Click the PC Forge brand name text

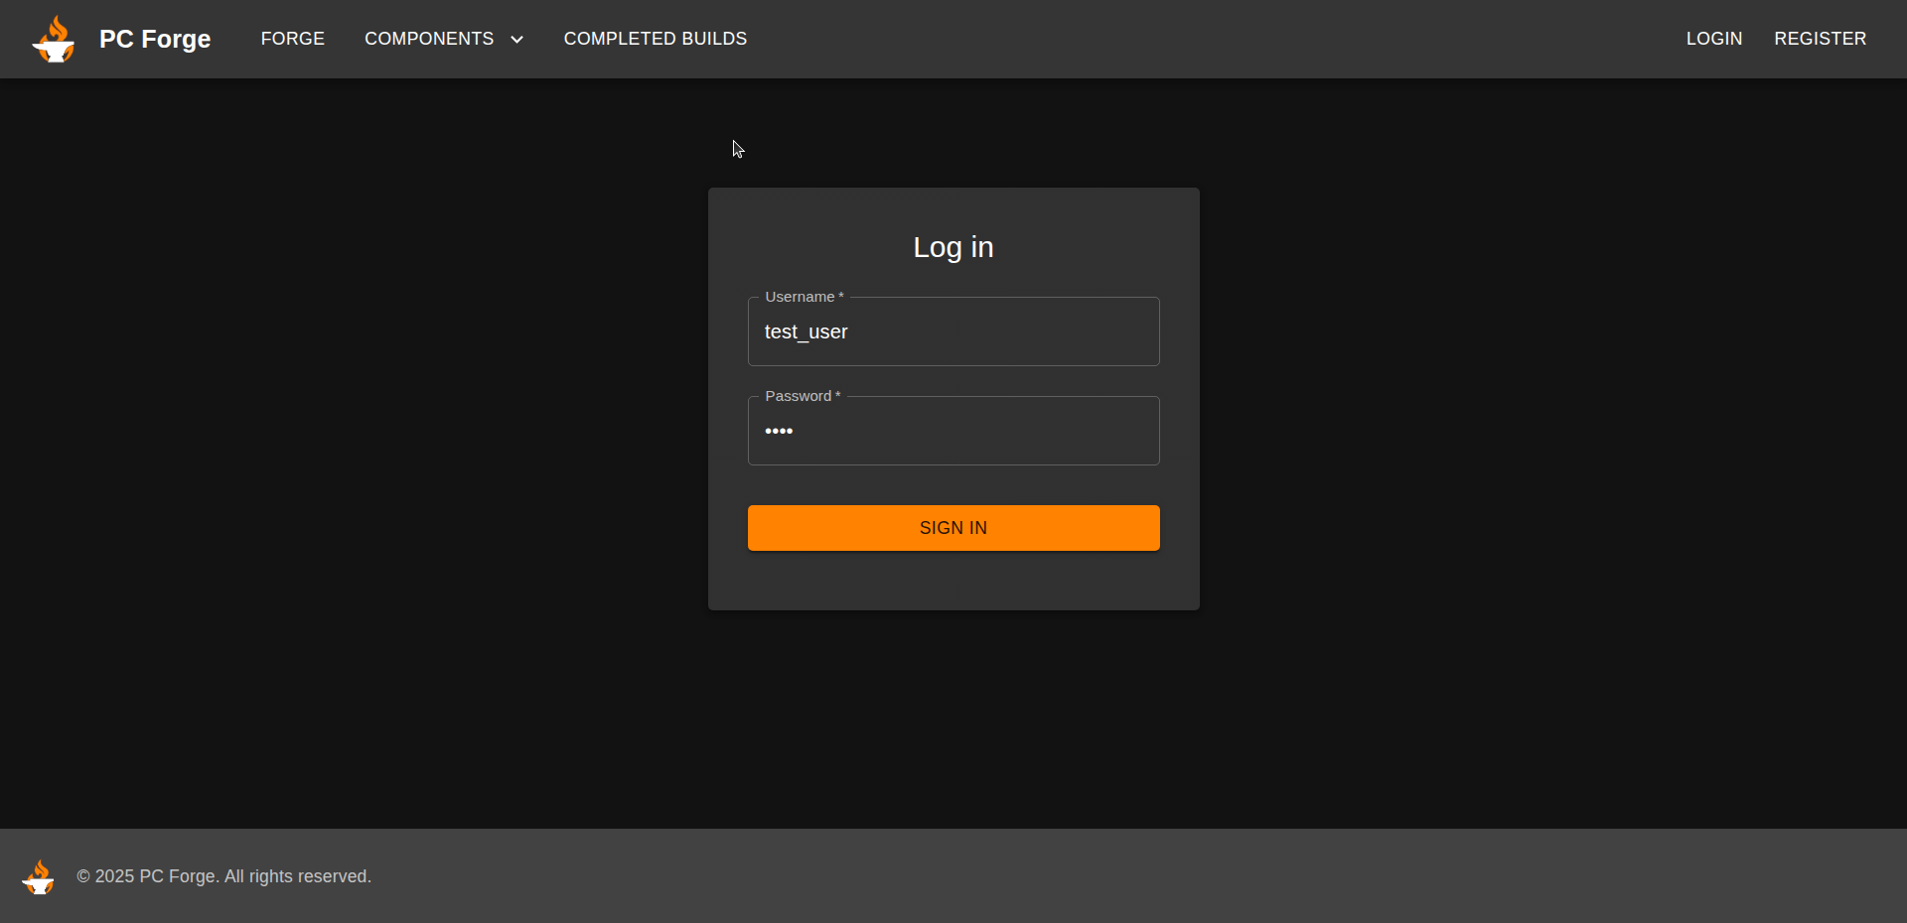point(155,39)
